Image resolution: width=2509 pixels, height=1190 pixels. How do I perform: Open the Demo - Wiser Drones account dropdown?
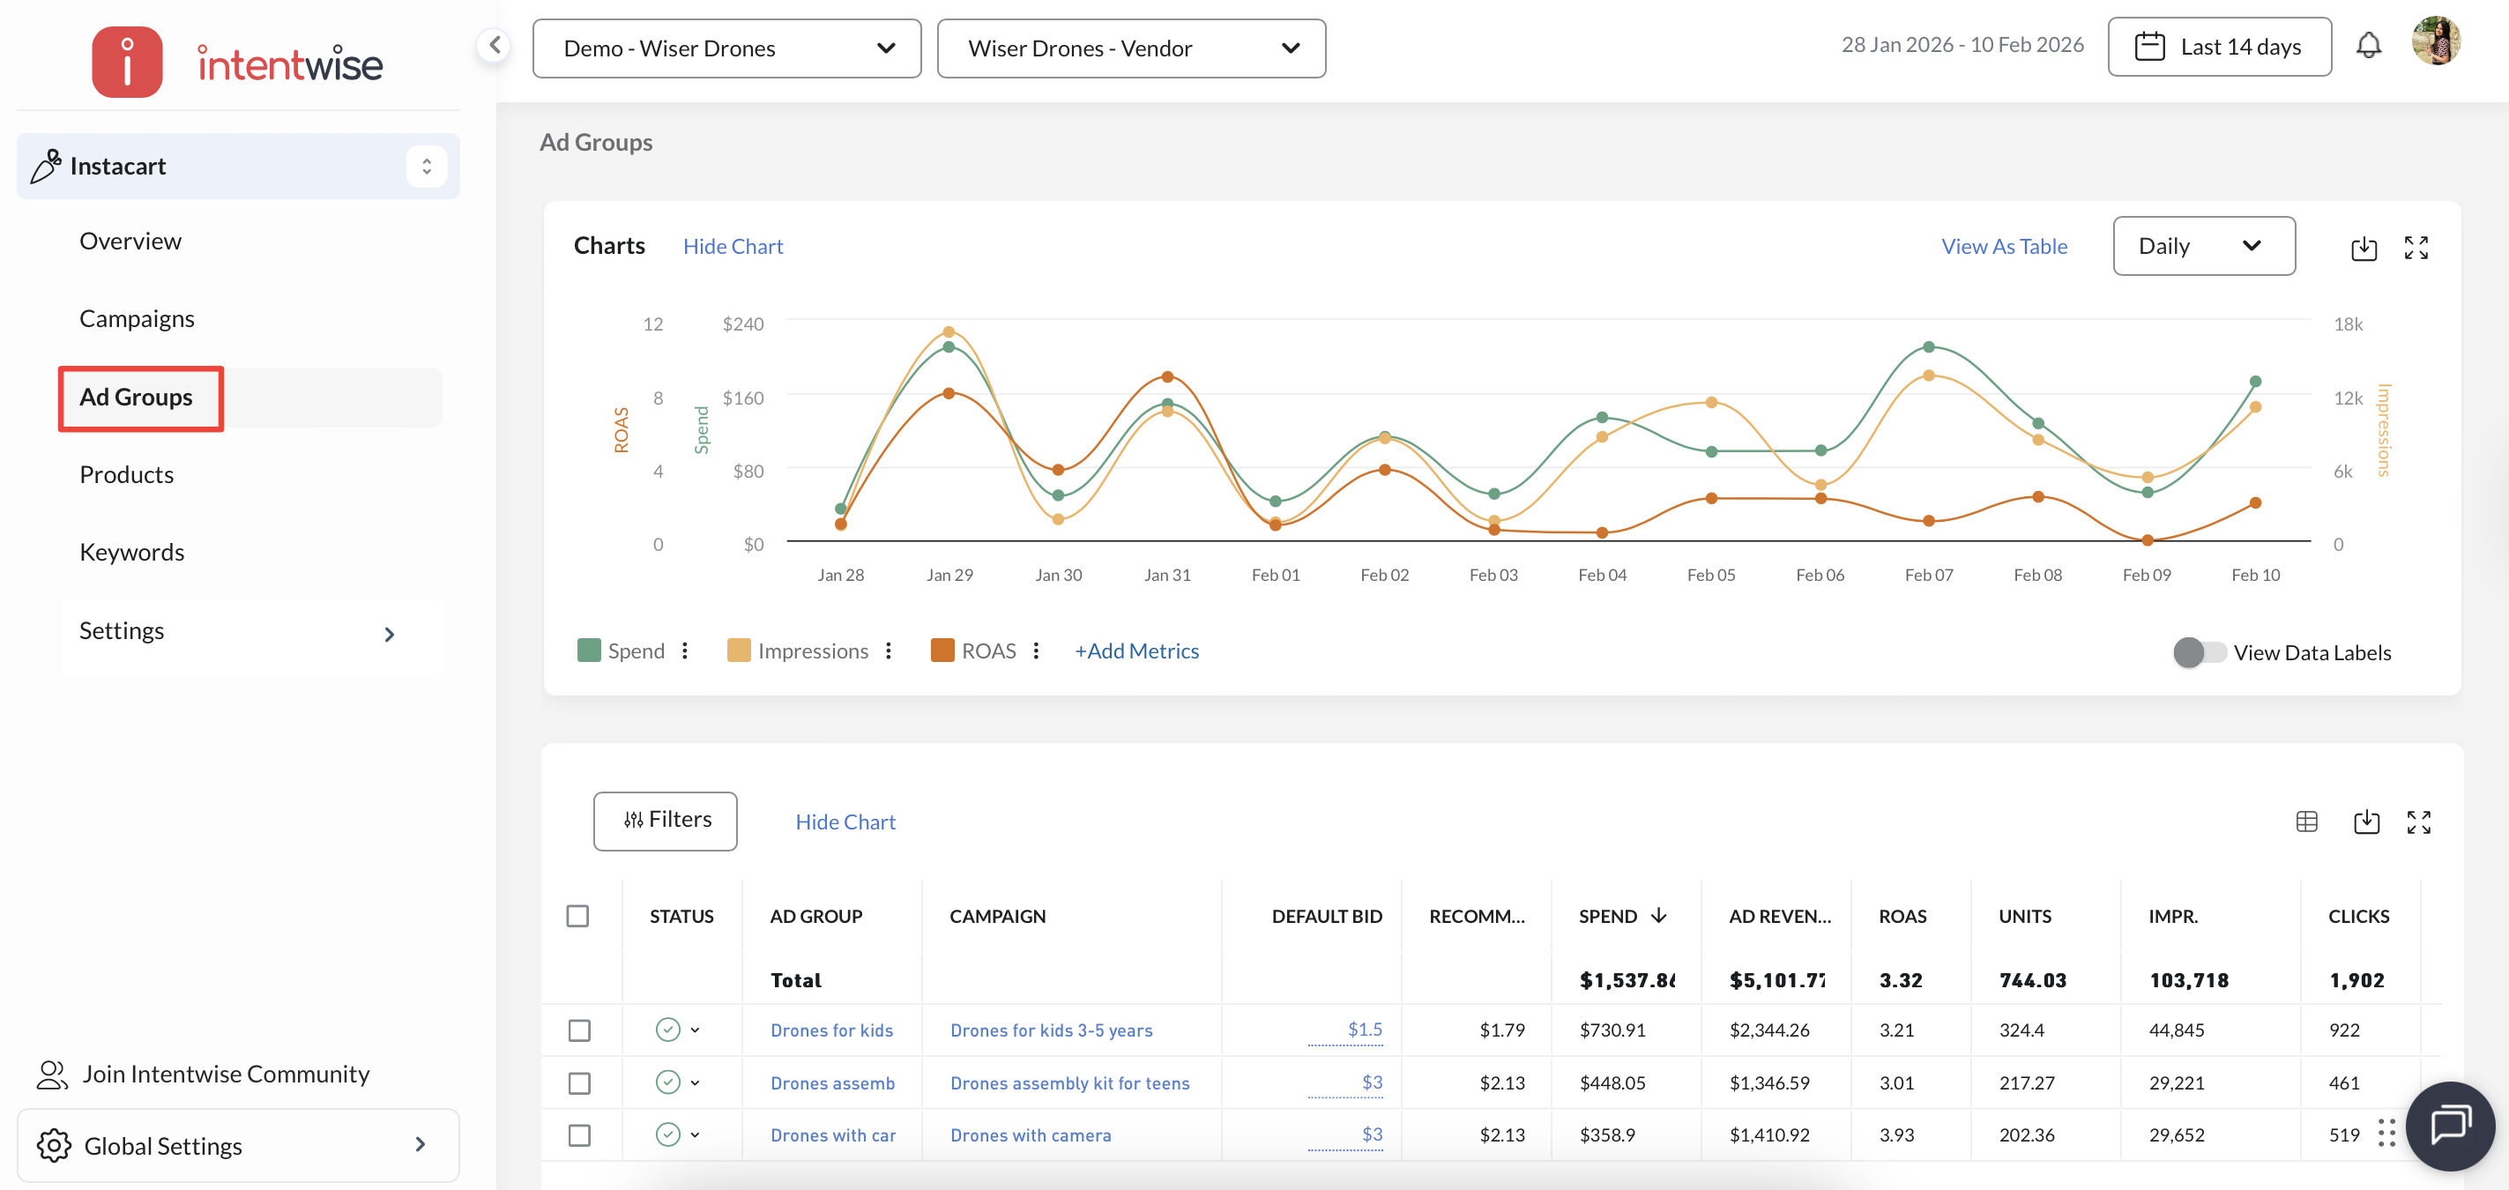tap(726, 48)
